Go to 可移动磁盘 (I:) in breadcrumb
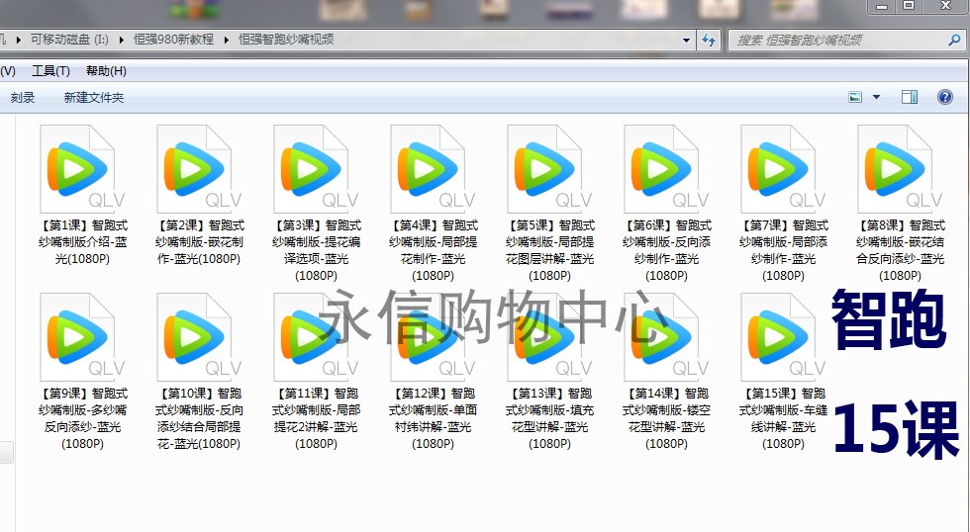970x532 pixels. (x=69, y=40)
